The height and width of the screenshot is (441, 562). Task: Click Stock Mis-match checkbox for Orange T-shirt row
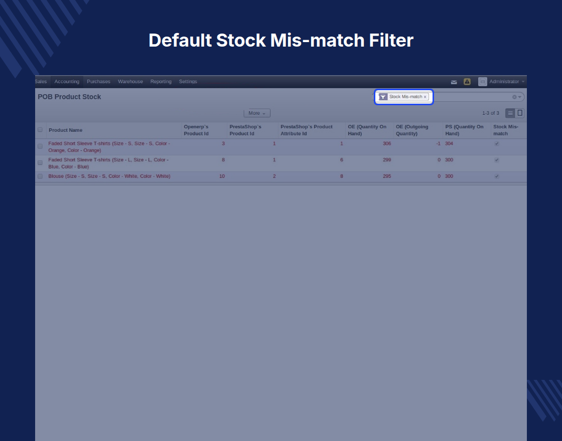click(x=496, y=143)
